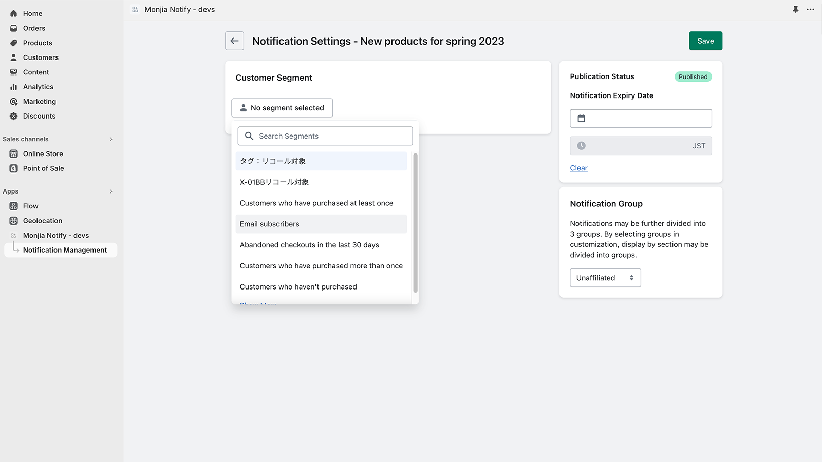Select the Email subscribers segment
This screenshot has width=822, height=462.
(269, 224)
